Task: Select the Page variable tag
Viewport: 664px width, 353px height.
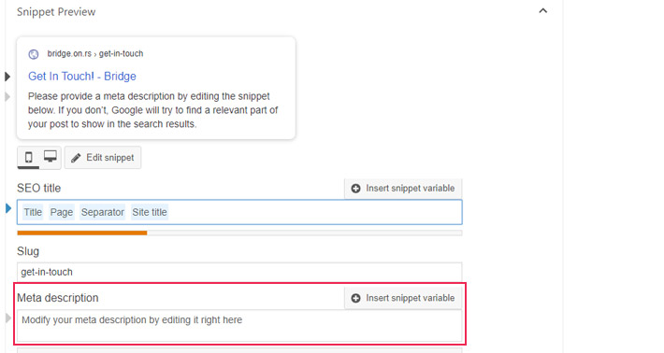Action: point(62,212)
